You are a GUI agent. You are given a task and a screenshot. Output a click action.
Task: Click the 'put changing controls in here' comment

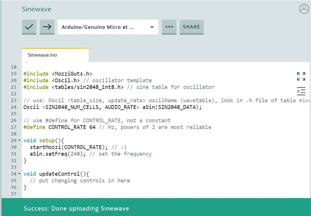click(x=80, y=181)
